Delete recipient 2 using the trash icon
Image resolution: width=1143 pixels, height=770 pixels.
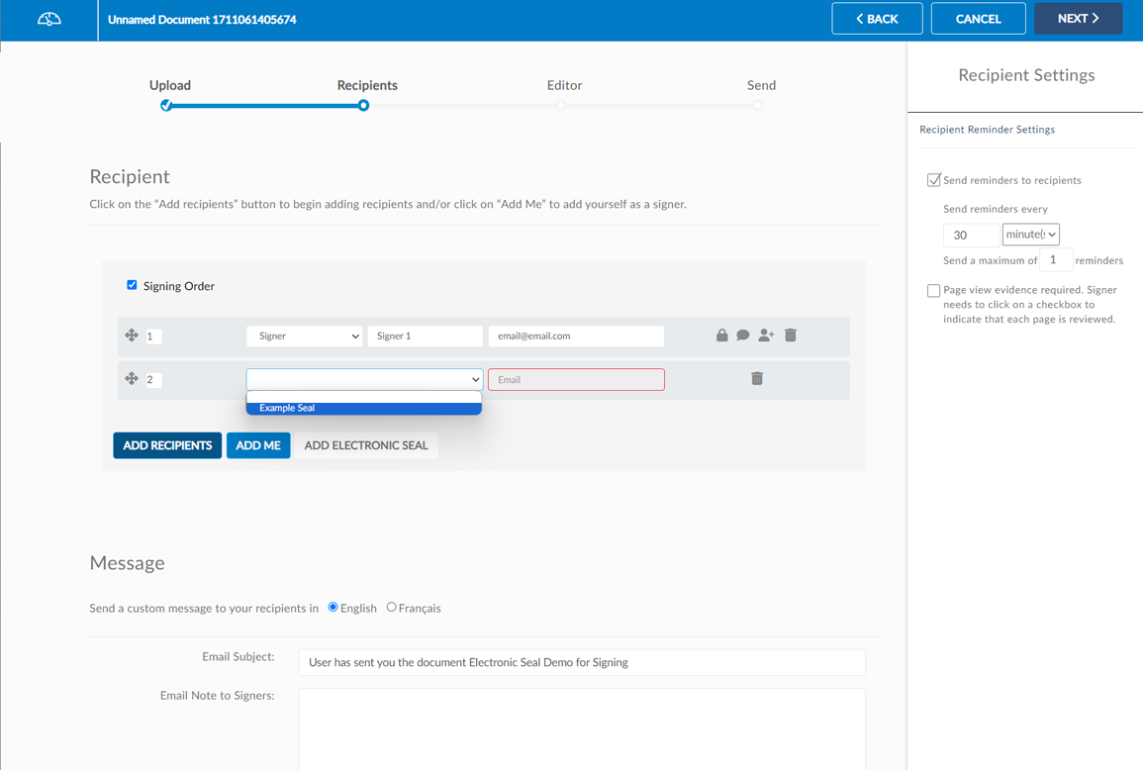pos(757,379)
